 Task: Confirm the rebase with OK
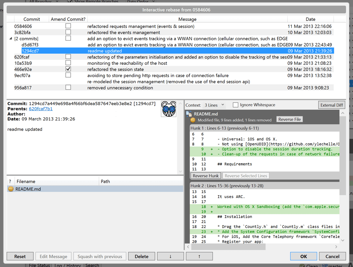[304, 256]
